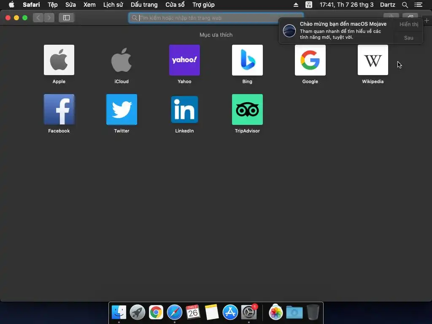432x324 pixels.
Task: Open Launchpad rocket icon in Dock
Action: click(138, 312)
